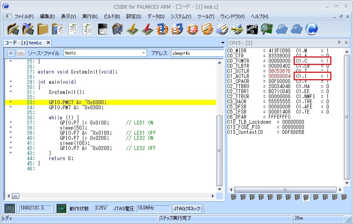Pin the CP15 panel with pushpin icon
353x224 pixels.
(339, 42)
